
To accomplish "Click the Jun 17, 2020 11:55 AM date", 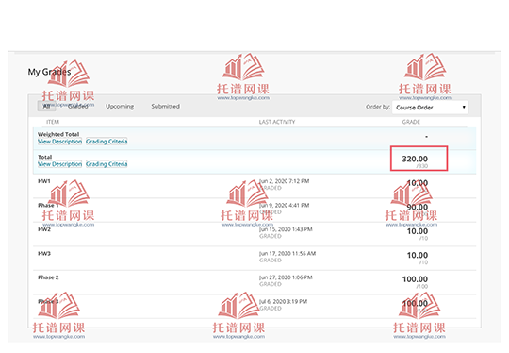I will (x=287, y=253).
